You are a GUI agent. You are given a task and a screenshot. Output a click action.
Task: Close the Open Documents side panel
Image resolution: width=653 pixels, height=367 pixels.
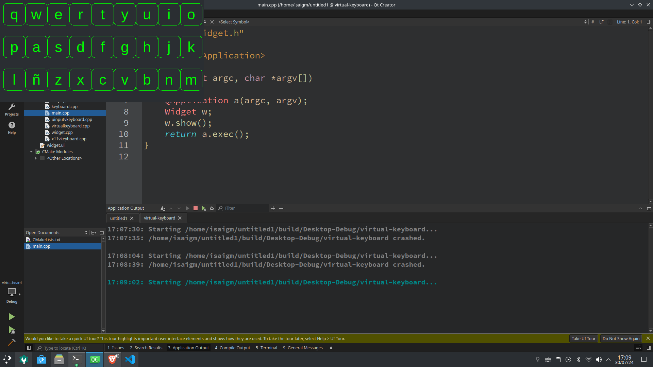(102, 232)
